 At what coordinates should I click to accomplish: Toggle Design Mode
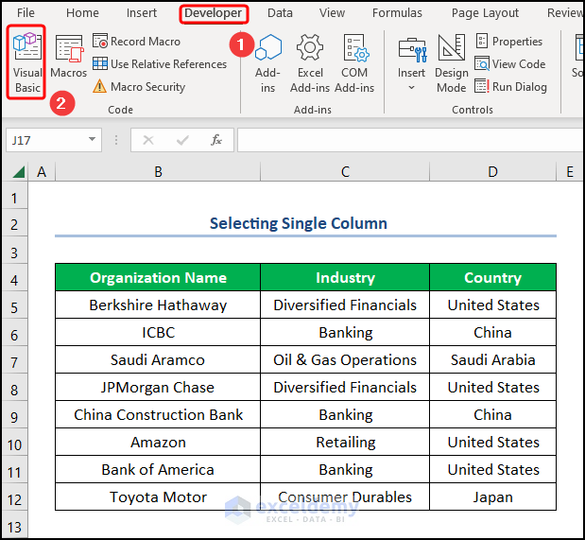451,62
